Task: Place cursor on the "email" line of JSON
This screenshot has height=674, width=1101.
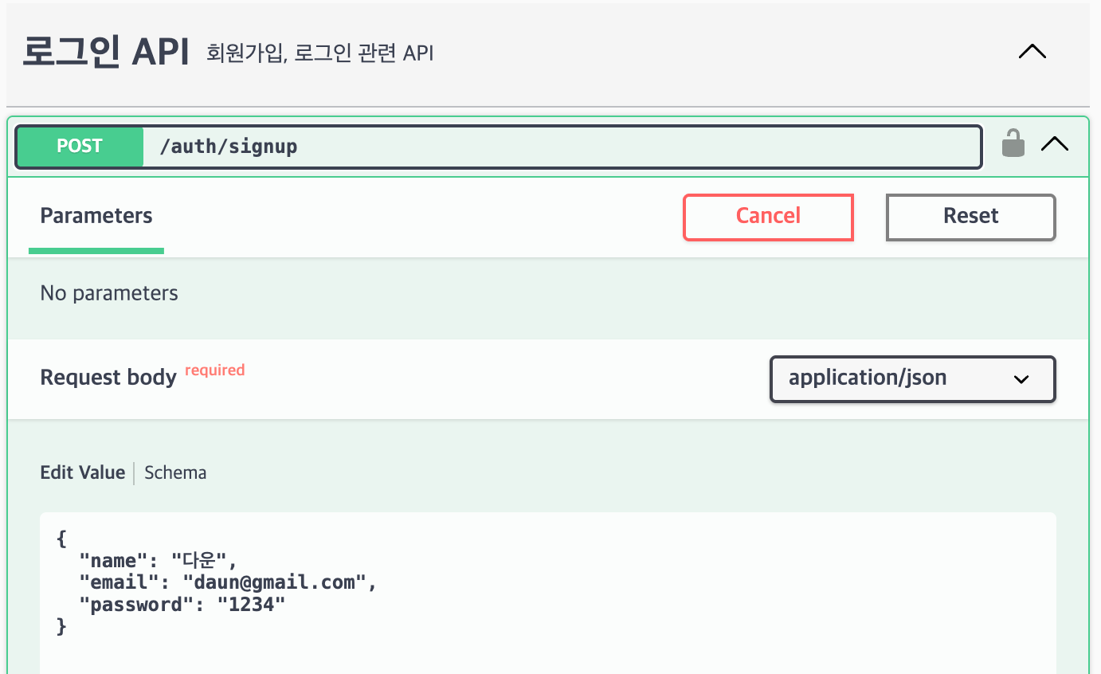Action: point(228,582)
